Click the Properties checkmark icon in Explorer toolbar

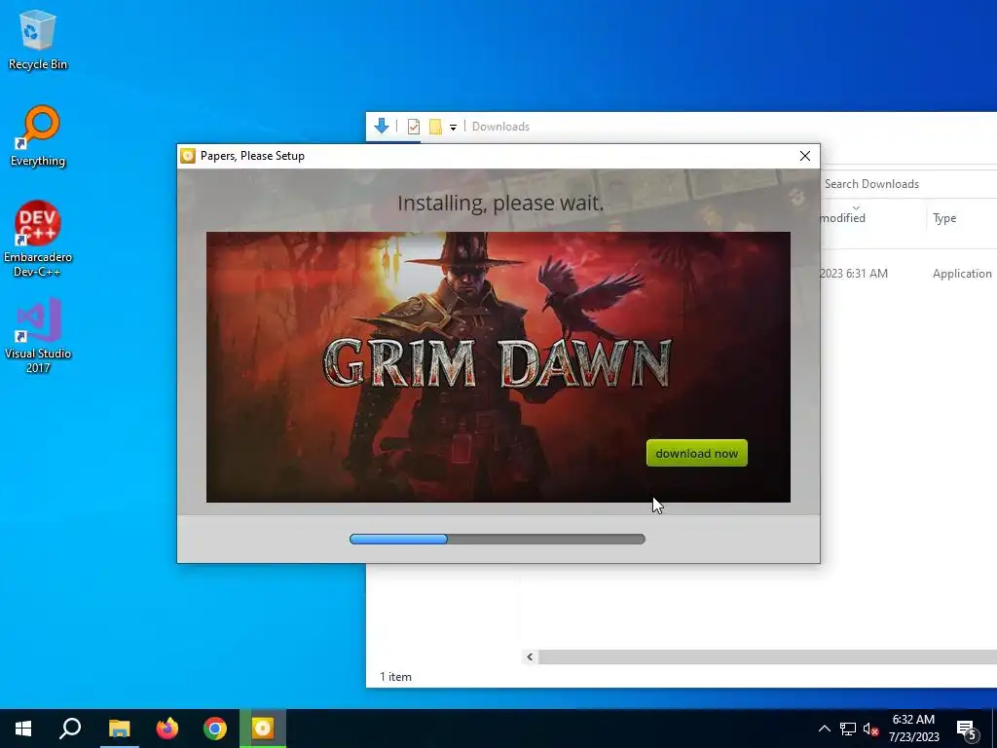tap(413, 127)
